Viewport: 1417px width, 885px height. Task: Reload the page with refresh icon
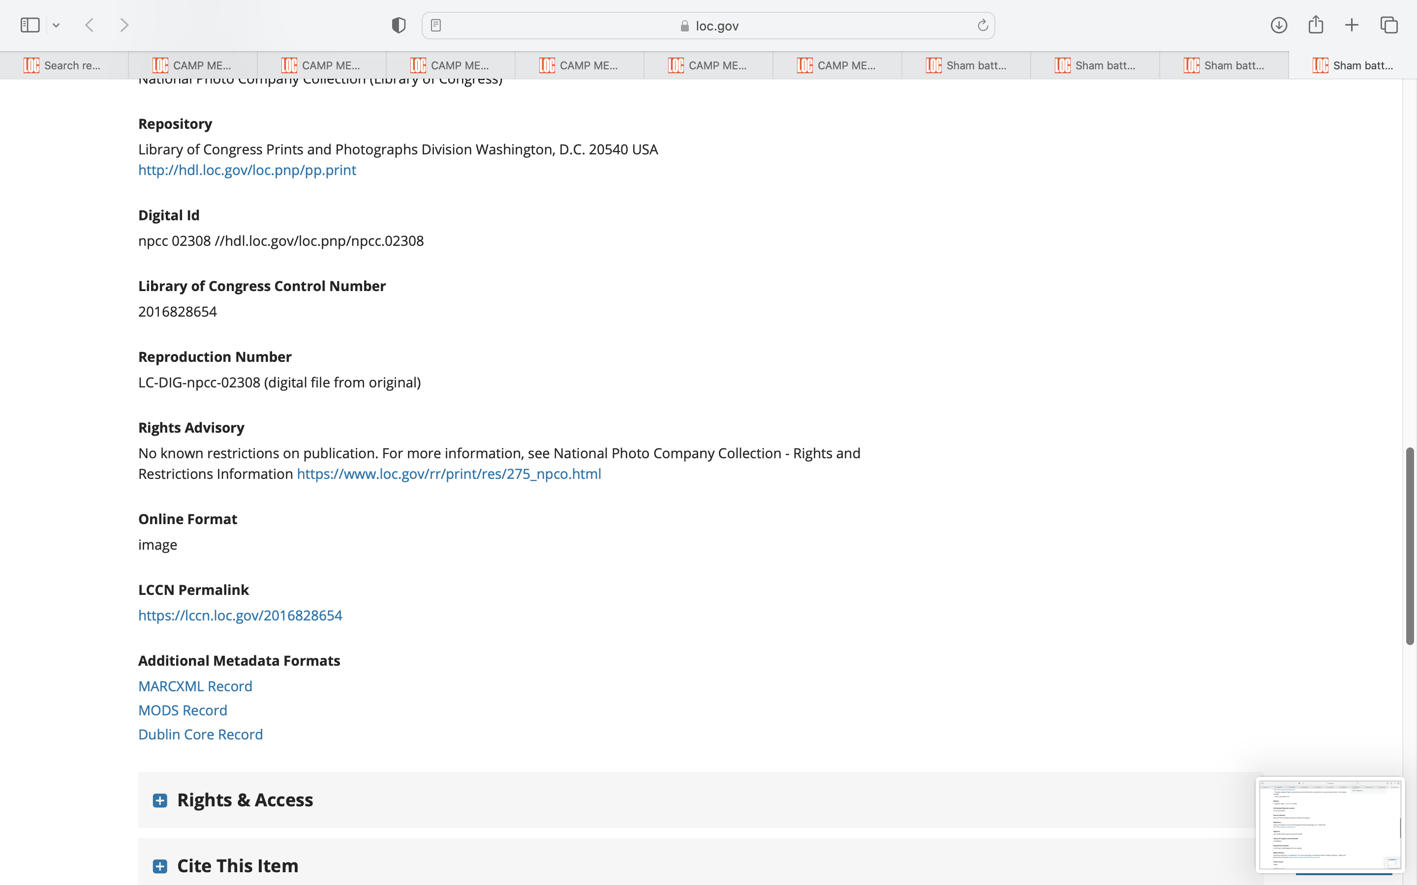[x=983, y=25]
